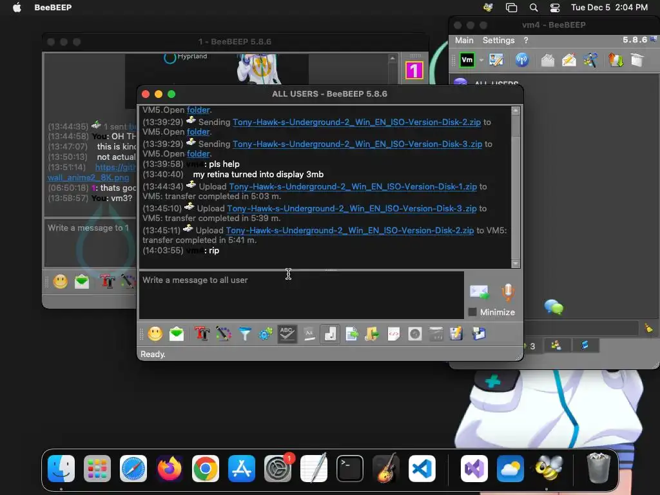Click the BeeBEEP bee icon in menu bar tray

[489, 7]
